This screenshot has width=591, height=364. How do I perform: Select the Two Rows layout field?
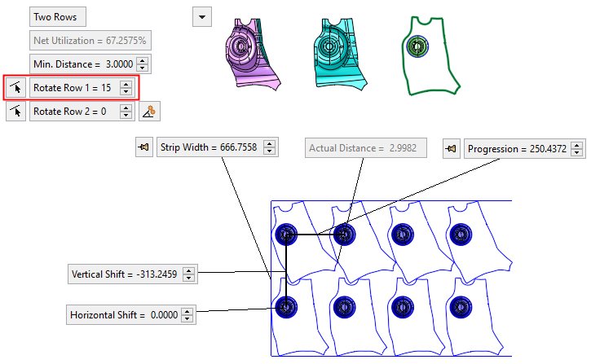pos(58,17)
